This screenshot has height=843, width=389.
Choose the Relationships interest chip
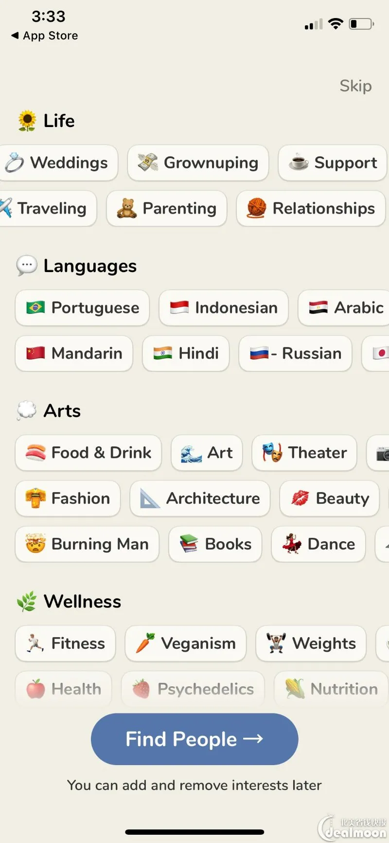(x=311, y=208)
